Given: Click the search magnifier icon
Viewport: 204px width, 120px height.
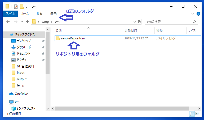Looking at the screenshot, I should pos(194,22).
